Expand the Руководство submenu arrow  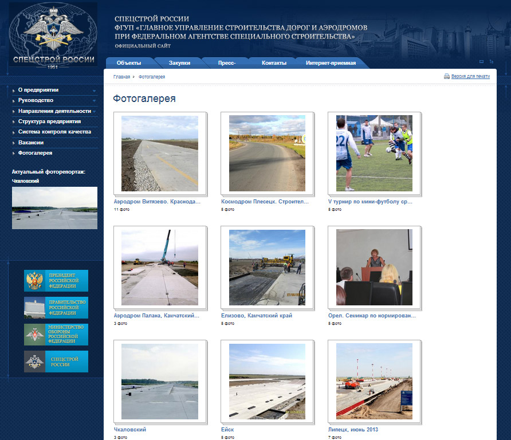pos(94,101)
